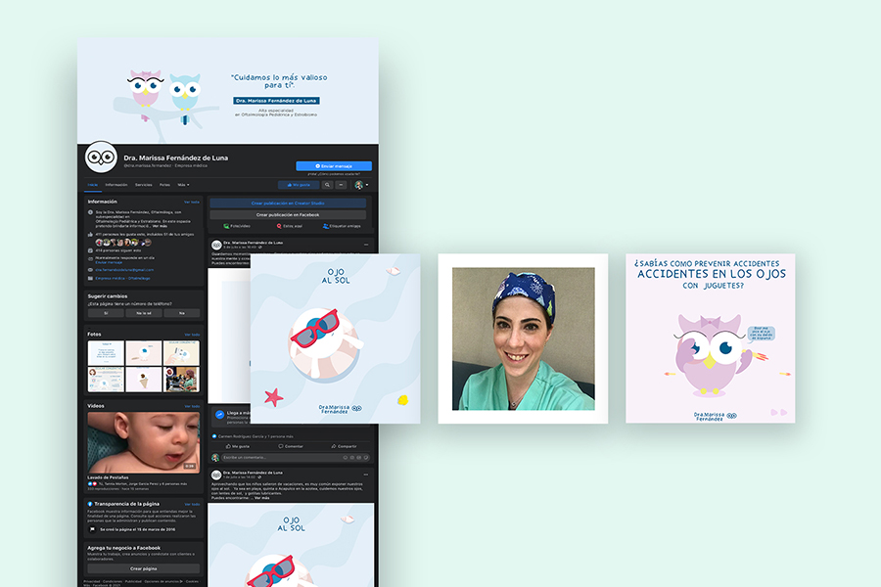The width and height of the screenshot is (881, 587).
Task: Open the three-dot page options button
Action: point(341,184)
